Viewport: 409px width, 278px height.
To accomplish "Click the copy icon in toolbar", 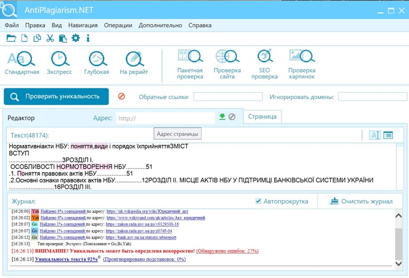I will pos(37,38).
